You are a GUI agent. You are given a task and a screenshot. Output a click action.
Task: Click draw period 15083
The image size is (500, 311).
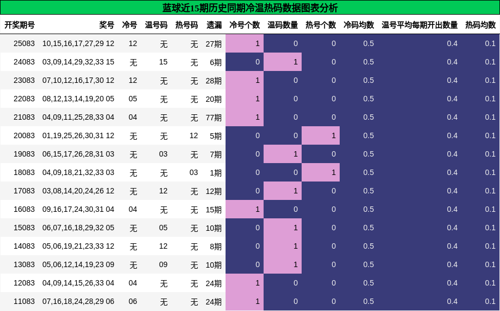tap(24, 228)
